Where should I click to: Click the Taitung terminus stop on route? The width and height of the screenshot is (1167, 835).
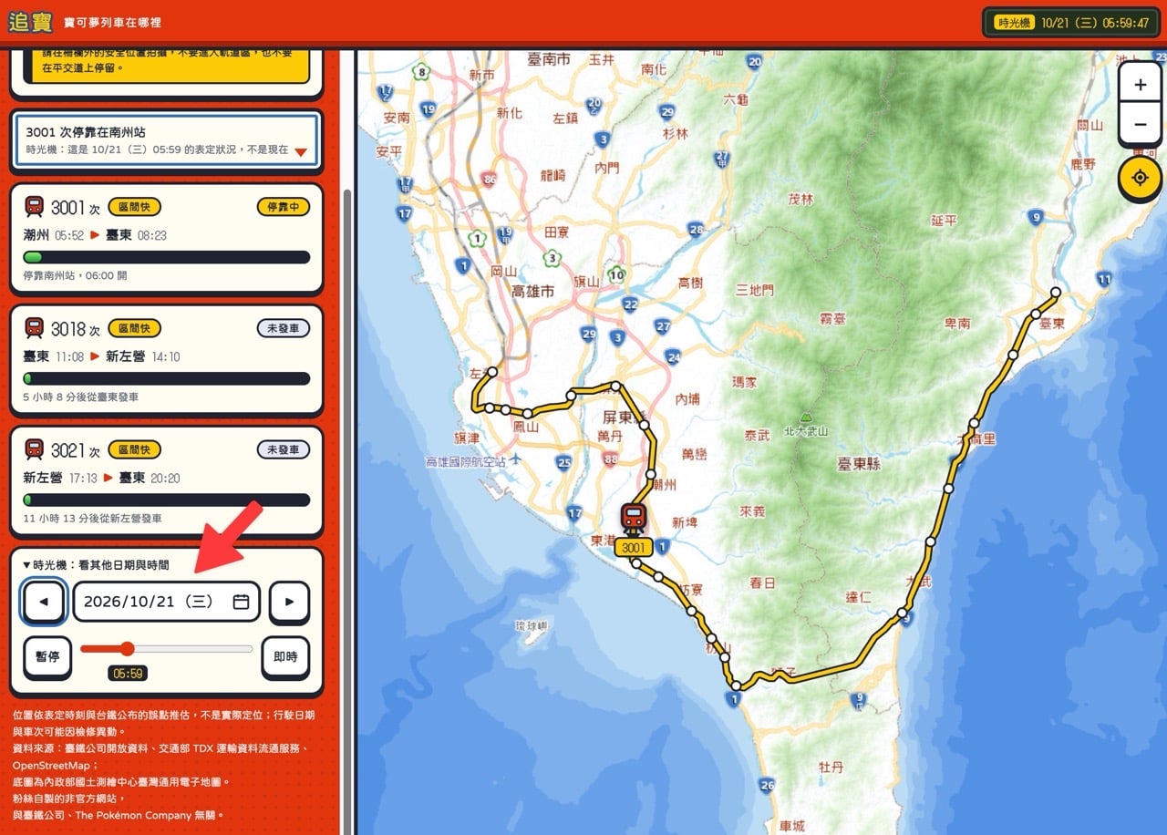pos(1056,293)
